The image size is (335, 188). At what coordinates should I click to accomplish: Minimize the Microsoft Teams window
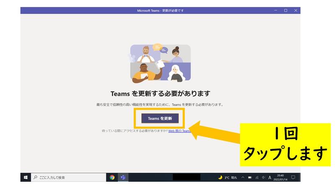276,10
